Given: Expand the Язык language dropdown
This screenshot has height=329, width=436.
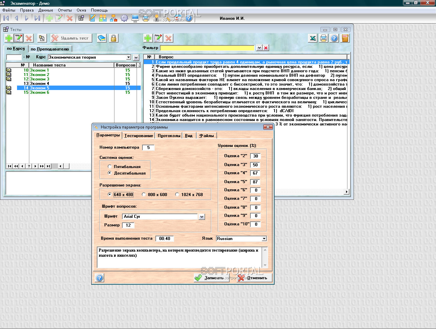Looking at the screenshot, I should (x=264, y=239).
